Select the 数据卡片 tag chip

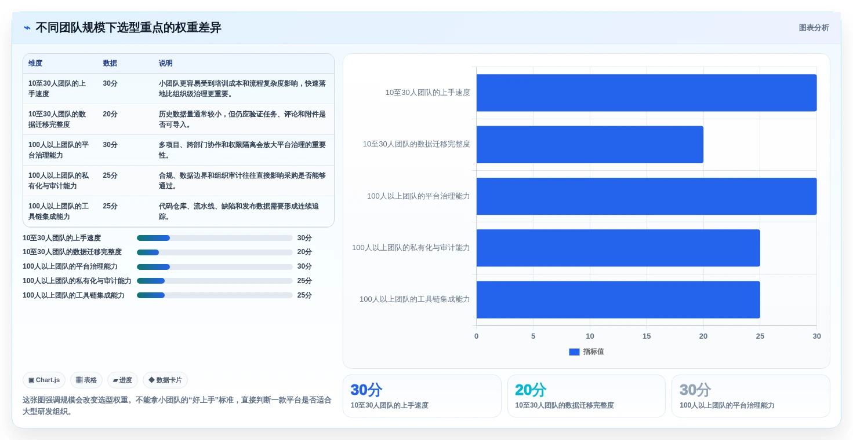(165, 380)
